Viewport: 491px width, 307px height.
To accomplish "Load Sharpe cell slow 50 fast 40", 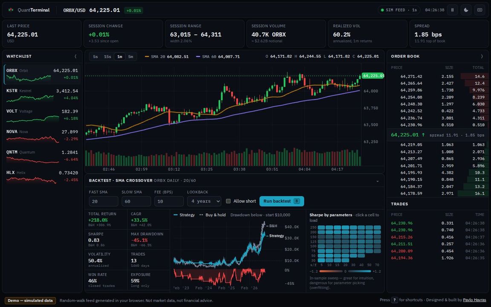I will click(x=361, y=256).
